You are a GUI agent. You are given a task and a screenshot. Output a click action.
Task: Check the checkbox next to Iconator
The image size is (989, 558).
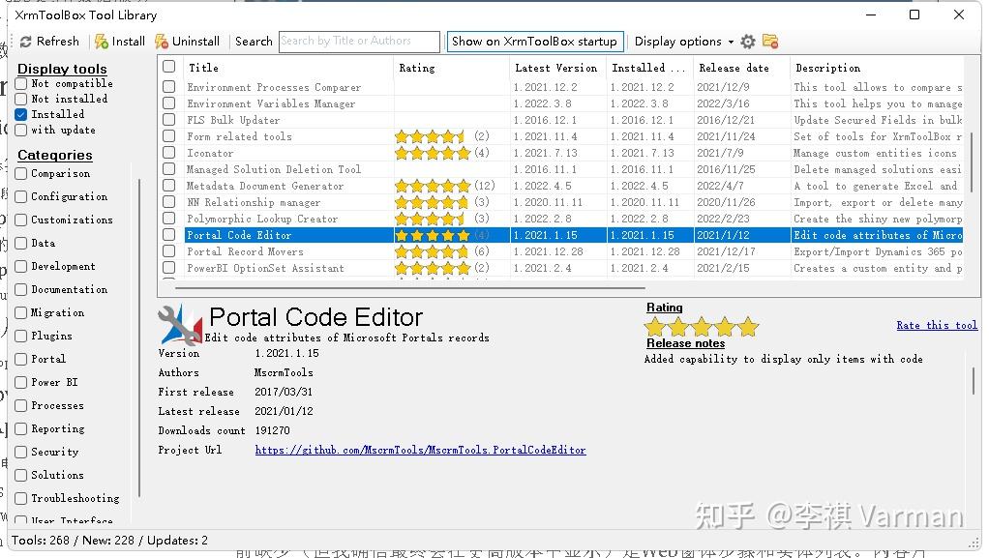coord(168,152)
